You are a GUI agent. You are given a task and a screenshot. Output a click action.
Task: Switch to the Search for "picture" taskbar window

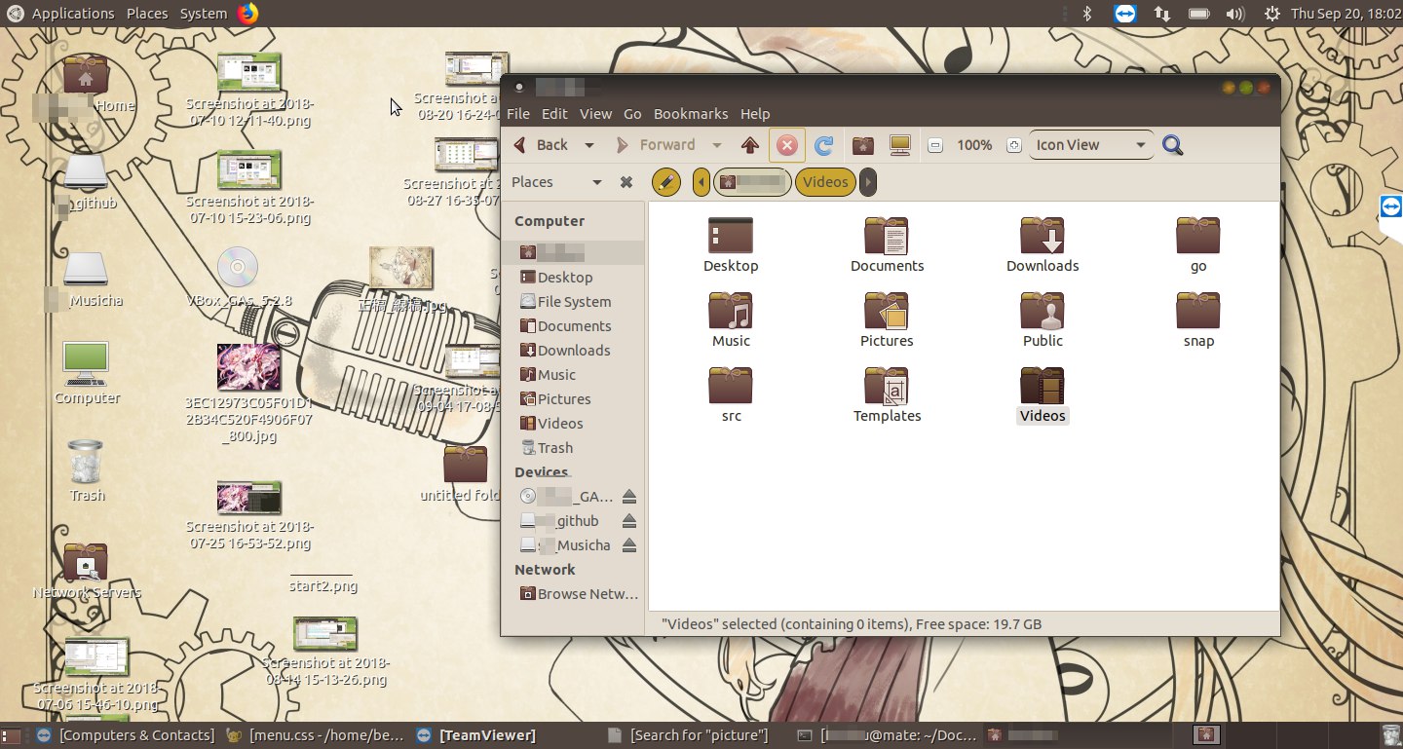(688, 735)
